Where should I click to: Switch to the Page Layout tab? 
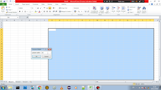click(26, 4)
